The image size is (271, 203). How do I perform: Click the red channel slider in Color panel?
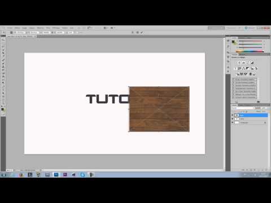(x=250, y=41)
